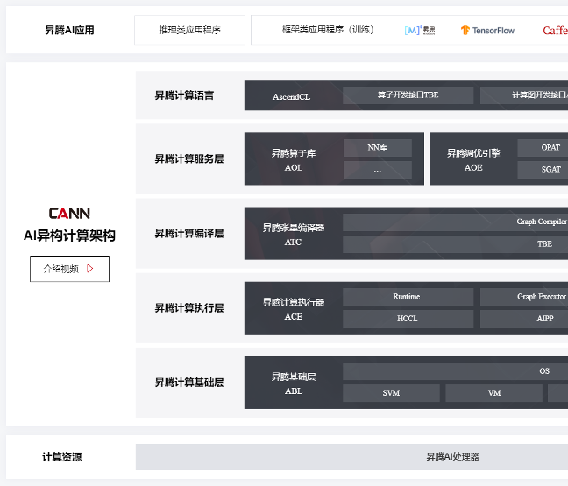The width and height of the screenshot is (568, 486).
Task: Select the 推理类应用程序 box
Action: [189, 30]
